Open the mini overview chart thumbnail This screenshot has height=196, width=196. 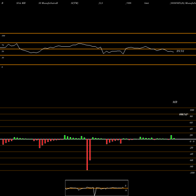pyautogui.click(x=97, y=188)
